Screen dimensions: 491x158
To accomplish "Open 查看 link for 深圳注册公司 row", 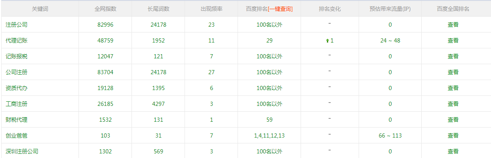I will (453, 151).
